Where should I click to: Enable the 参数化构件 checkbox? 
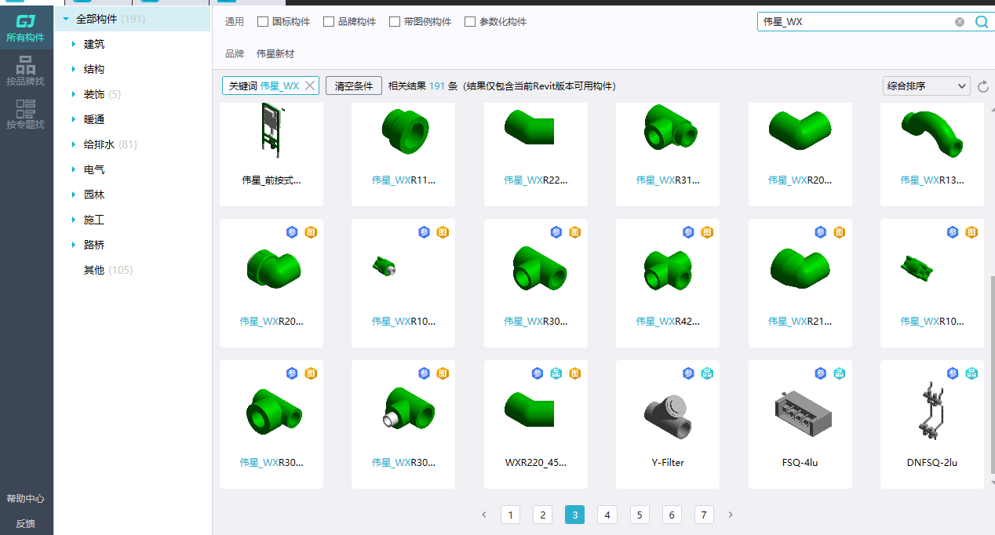click(470, 22)
